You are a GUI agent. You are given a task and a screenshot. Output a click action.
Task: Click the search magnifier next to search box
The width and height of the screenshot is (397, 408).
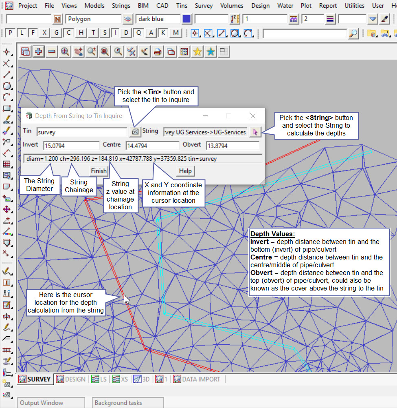pos(353,33)
